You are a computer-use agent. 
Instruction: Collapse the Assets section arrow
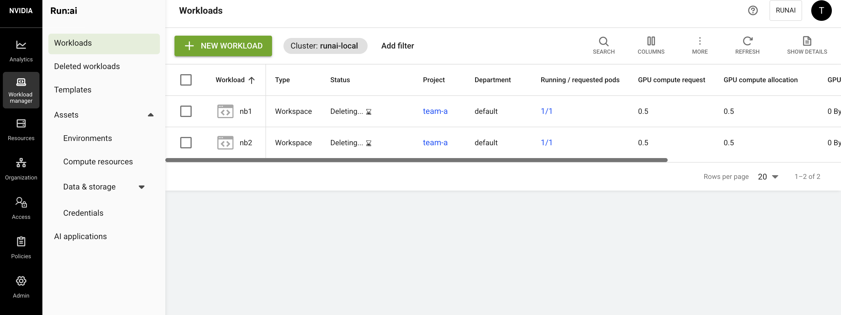click(x=150, y=115)
